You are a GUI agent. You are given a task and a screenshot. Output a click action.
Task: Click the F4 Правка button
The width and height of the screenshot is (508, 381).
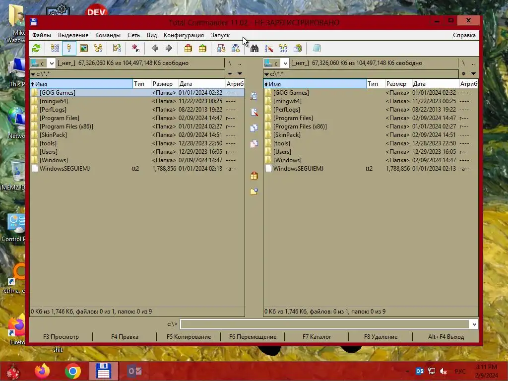point(125,337)
